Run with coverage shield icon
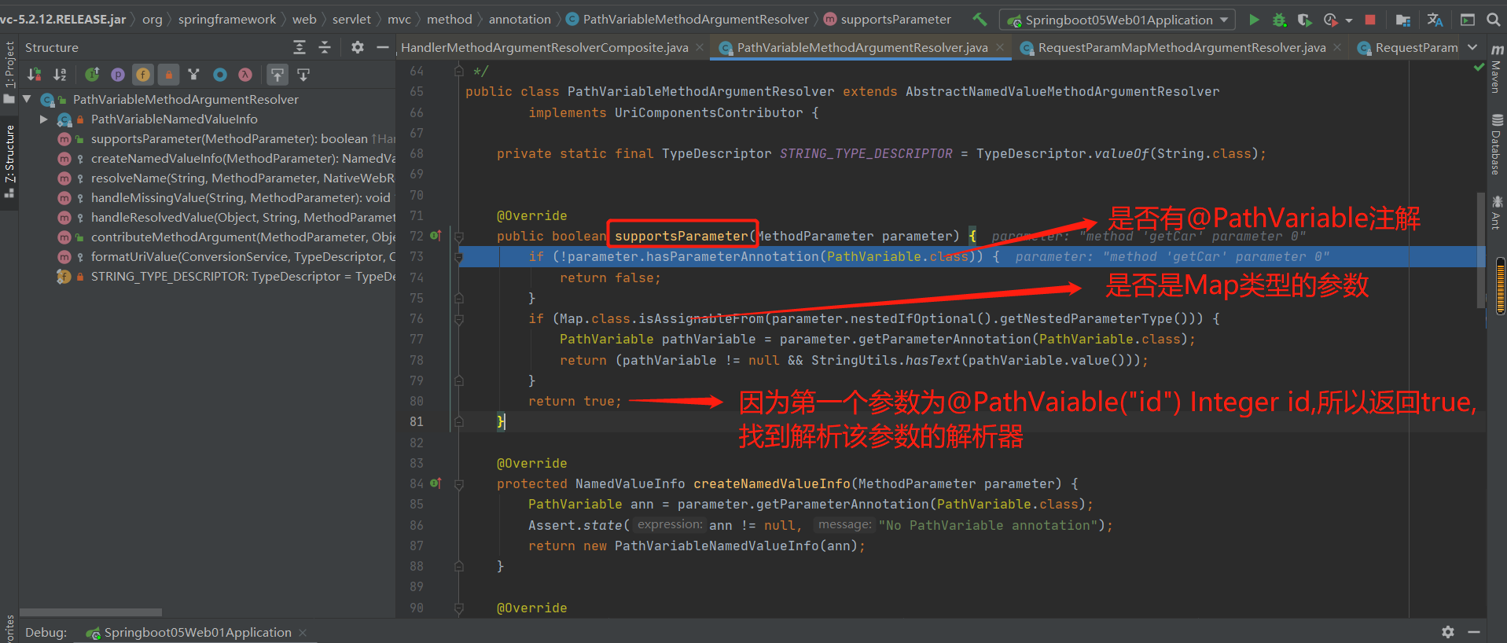This screenshot has height=643, width=1507. 1304,20
